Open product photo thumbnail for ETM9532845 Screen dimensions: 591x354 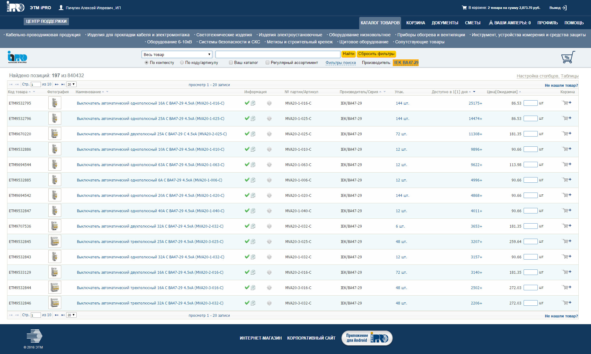[x=55, y=241]
